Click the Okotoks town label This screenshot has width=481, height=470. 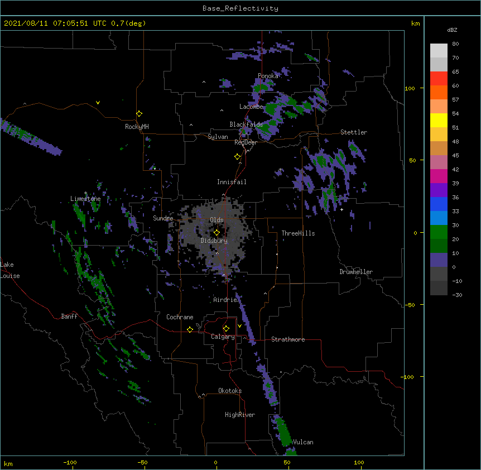coord(230,391)
